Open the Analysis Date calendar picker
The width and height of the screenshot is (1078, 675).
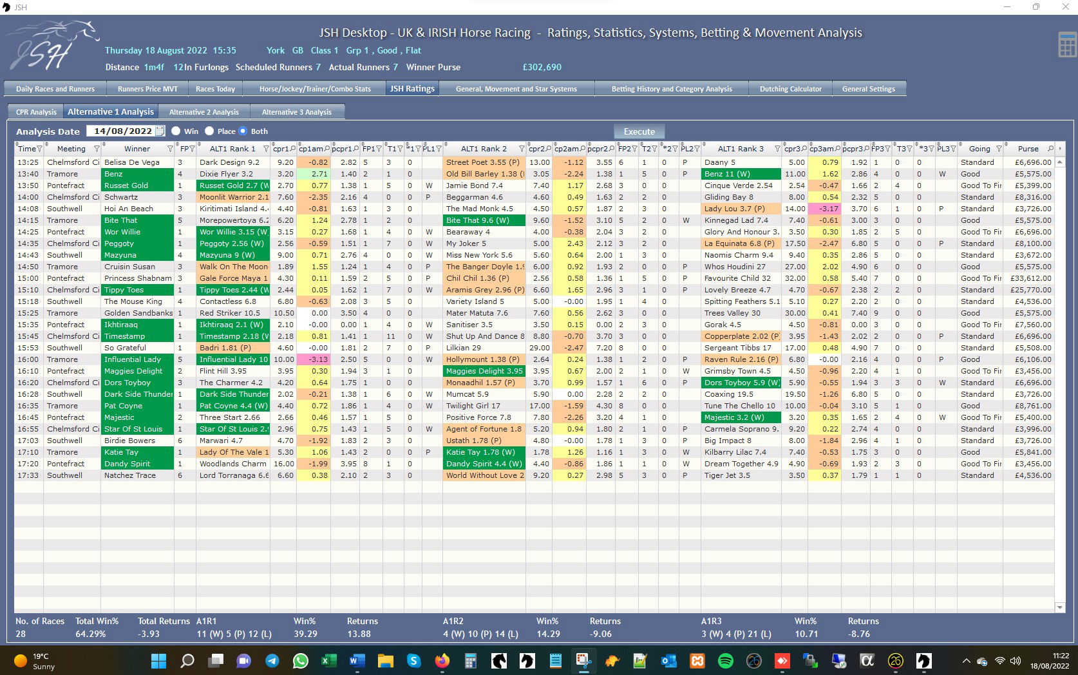pyautogui.click(x=160, y=131)
